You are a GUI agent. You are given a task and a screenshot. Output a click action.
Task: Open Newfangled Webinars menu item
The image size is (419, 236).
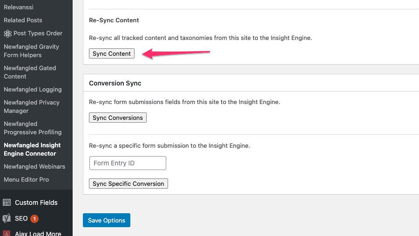[34, 166]
